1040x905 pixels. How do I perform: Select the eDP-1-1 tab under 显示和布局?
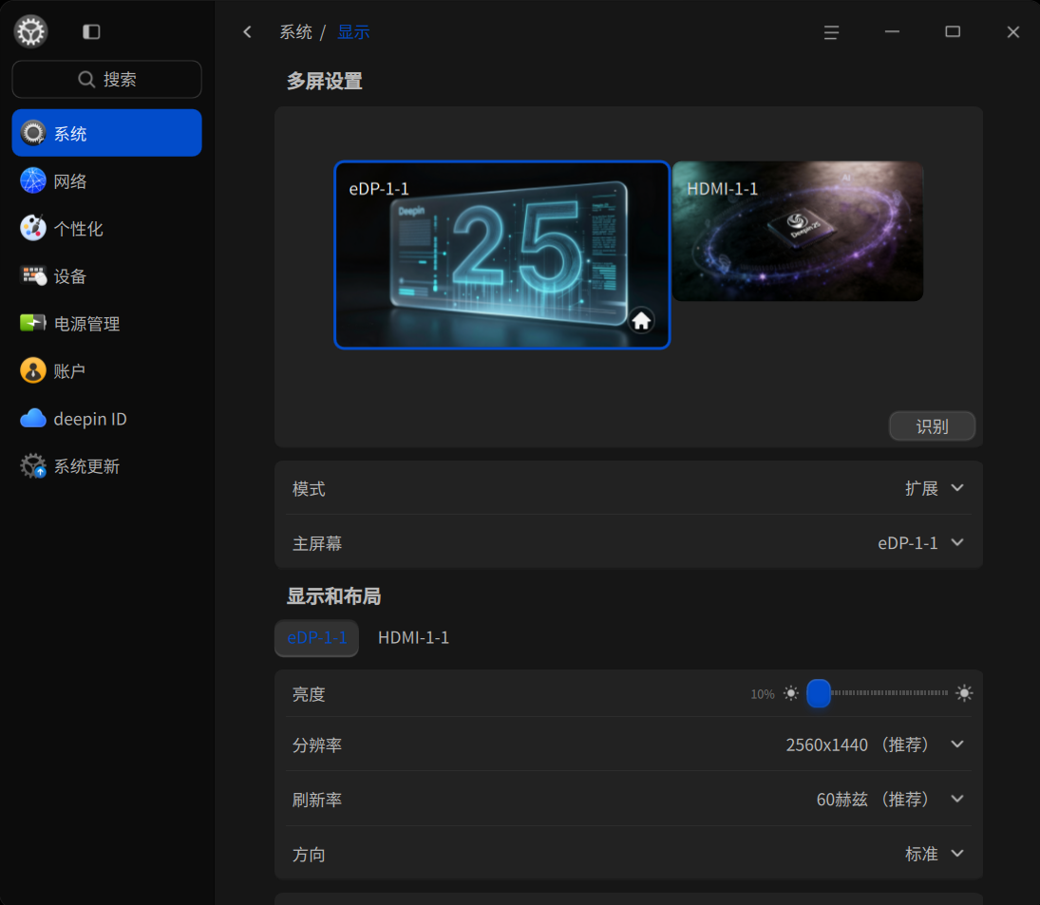click(x=316, y=637)
